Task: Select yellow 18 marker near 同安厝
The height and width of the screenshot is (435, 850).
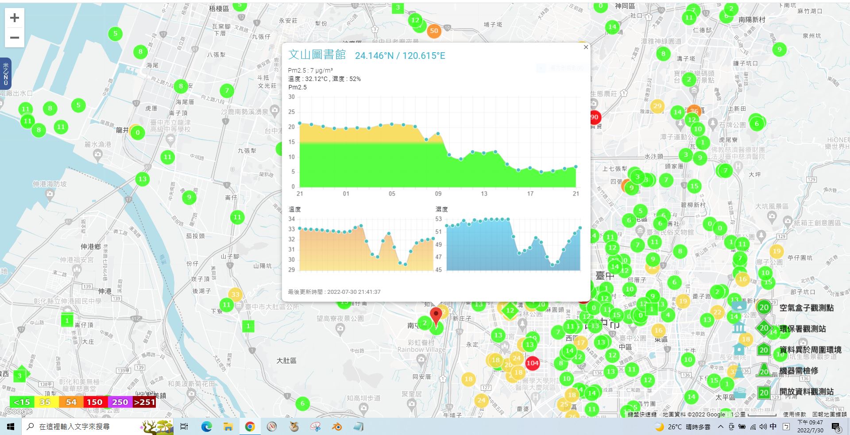Action: tap(468, 379)
